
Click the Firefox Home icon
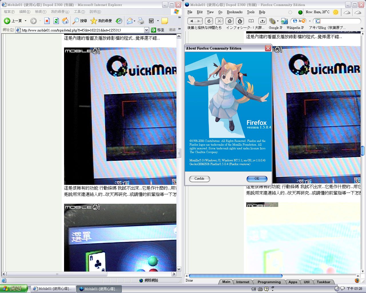(229, 21)
